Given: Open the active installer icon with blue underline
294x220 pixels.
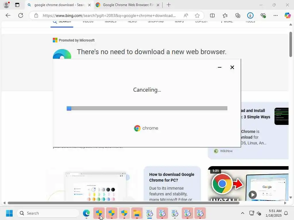Looking at the screenshot, I should tap(149, 213).
